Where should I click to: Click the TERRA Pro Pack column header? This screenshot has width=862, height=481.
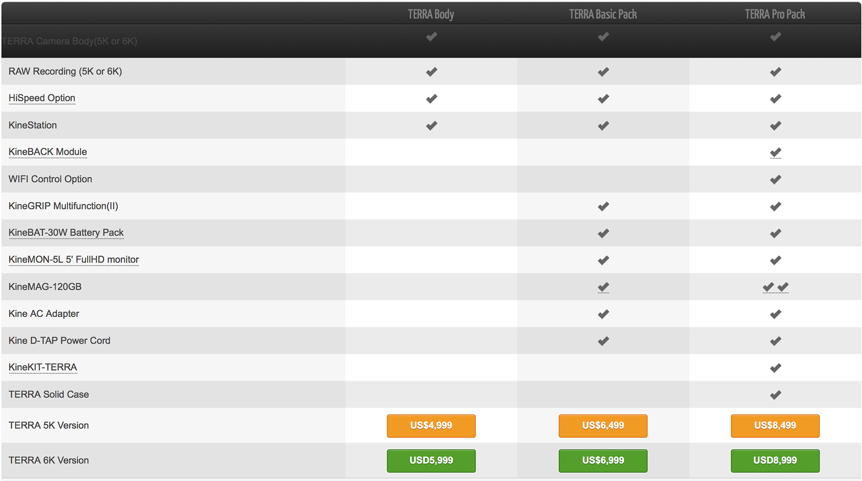coord(775,14)
